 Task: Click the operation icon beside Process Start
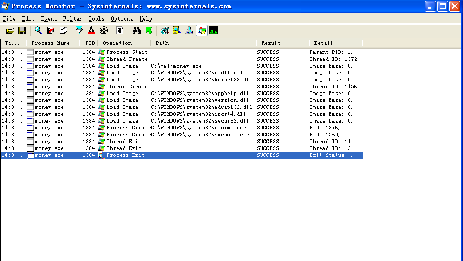point(101,52)
